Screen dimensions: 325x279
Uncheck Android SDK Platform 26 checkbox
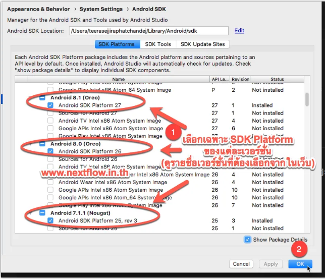50,151
